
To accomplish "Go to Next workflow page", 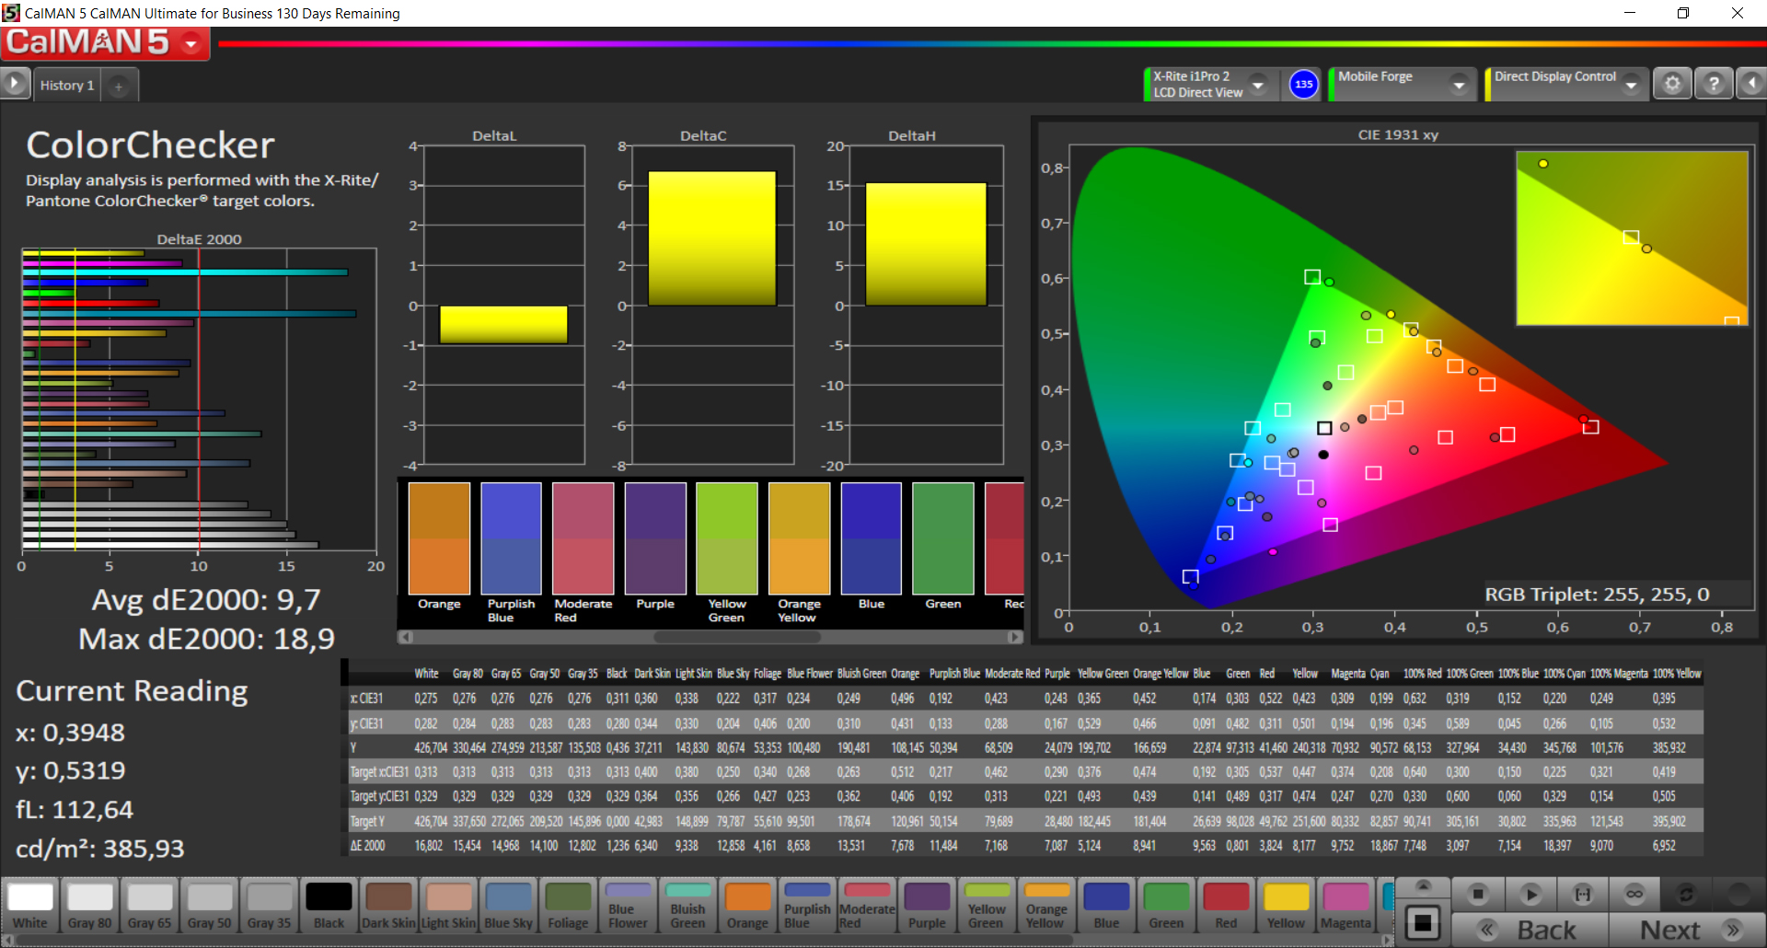I will pyautogui.click(x=1686, y=931).
